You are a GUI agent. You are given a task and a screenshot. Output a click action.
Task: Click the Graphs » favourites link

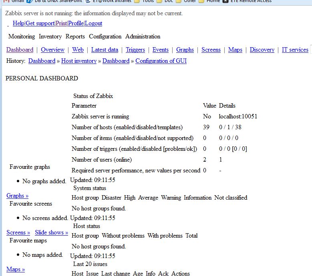[18, 196]
